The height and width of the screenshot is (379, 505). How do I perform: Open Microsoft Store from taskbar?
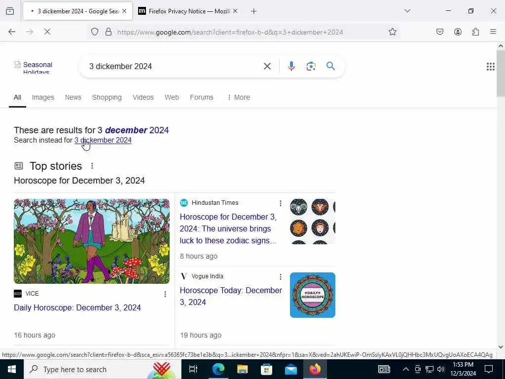(x=266, y=369)
